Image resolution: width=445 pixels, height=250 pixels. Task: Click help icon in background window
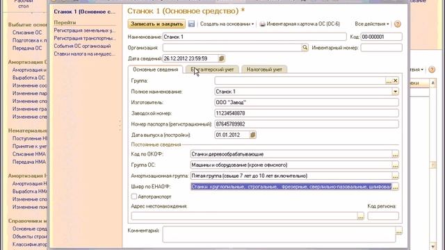click(432, 69)
